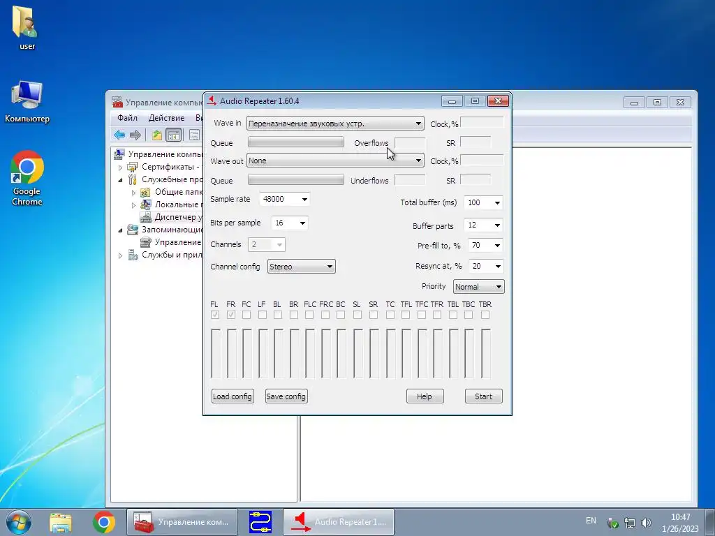
Task: Launch the Google Chrome desktop shortcut
Action: [27, 178]
